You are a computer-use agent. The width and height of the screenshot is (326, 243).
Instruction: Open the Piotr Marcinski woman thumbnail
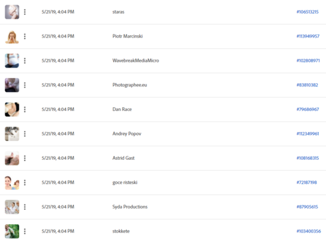[x=12, y=36]
